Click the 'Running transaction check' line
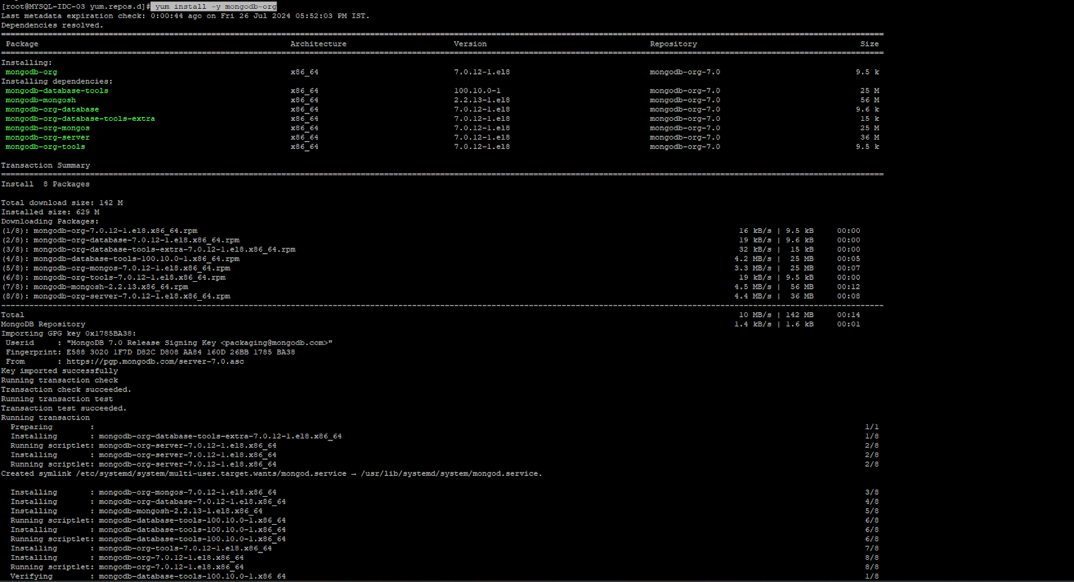The width and height of the screenshot is (1074, 582). click(x=60, y=381)
